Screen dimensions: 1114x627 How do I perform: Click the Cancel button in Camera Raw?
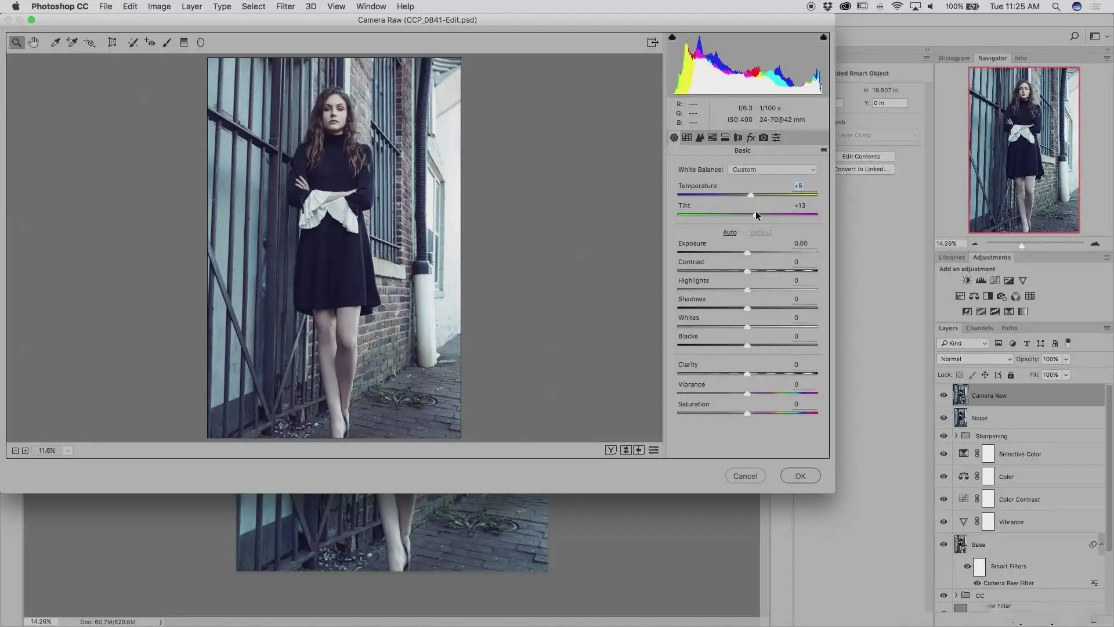click(x=745, y=476)
